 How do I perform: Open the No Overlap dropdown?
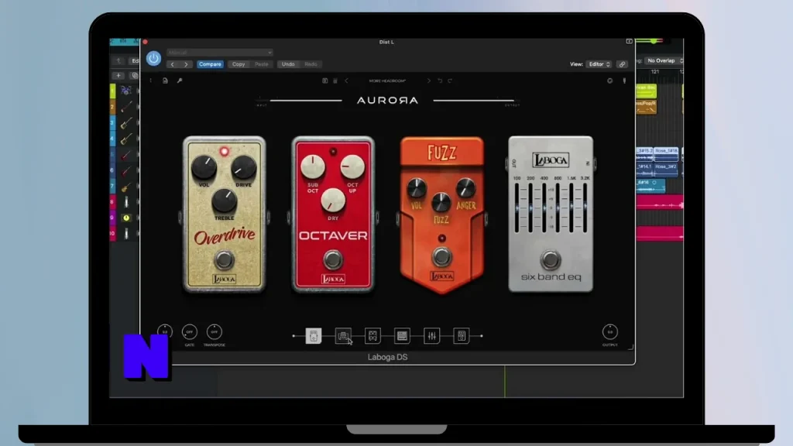point(664,60)
